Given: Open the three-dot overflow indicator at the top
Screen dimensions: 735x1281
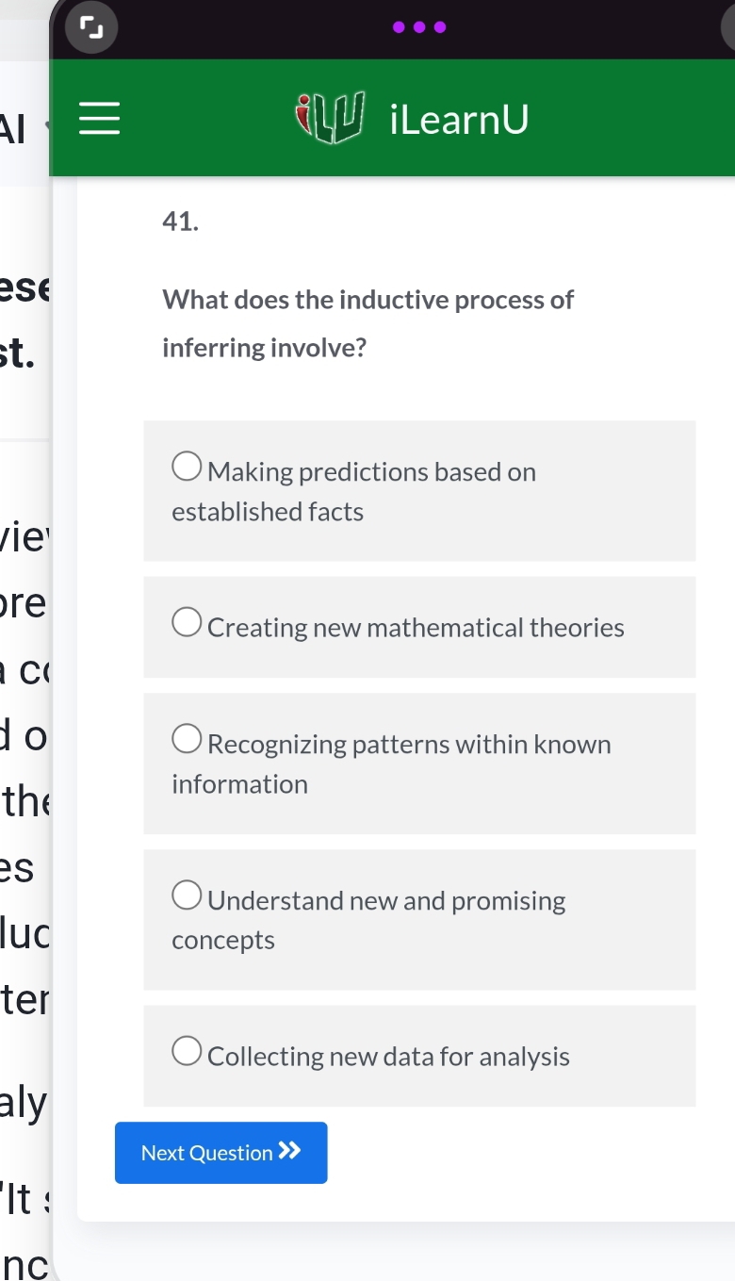Looking at the screenshot, I should pos(419,27).
